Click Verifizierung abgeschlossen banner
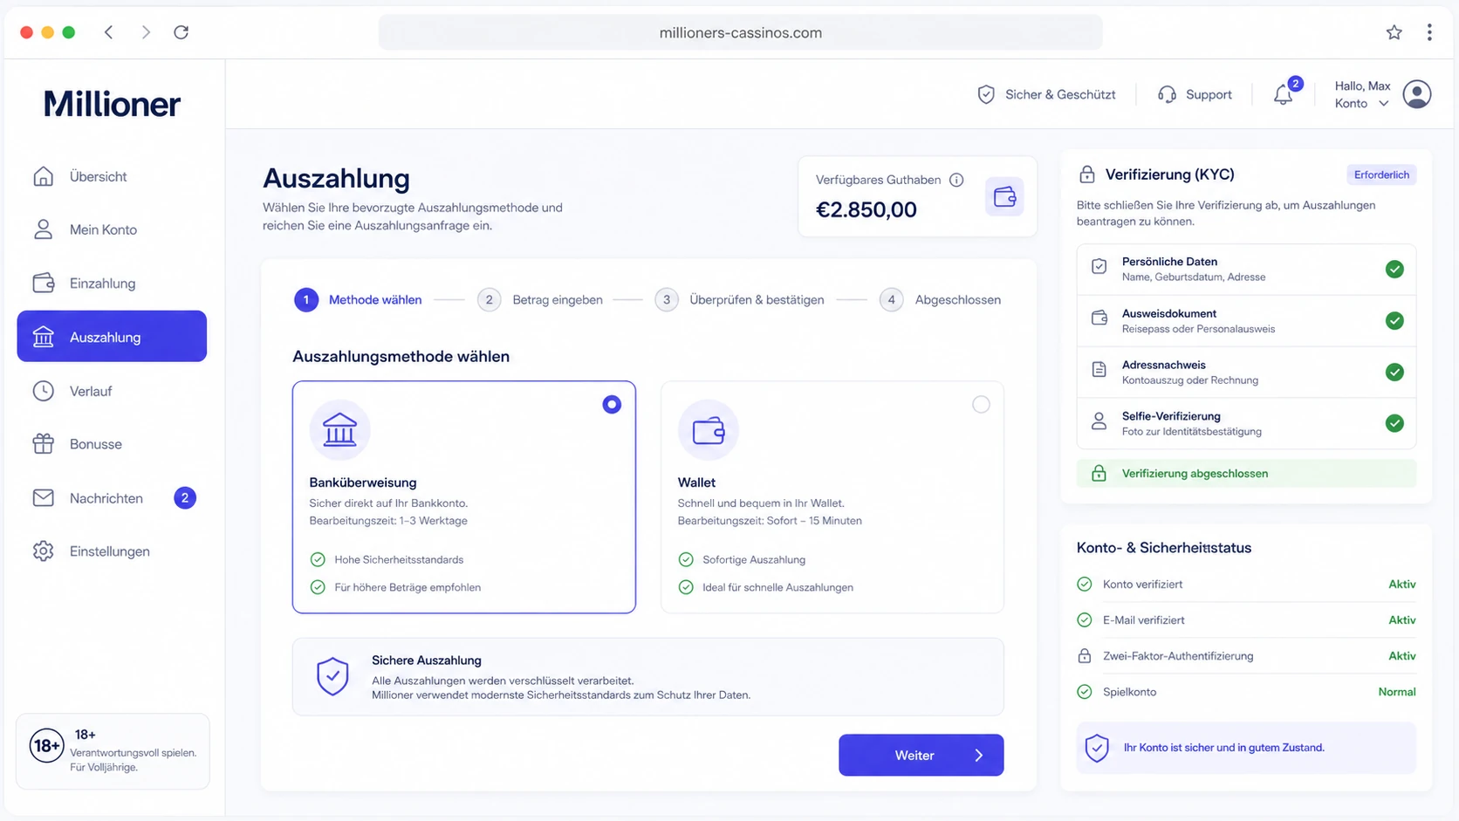The image size is (1459, 821). tap(1246, 474)
